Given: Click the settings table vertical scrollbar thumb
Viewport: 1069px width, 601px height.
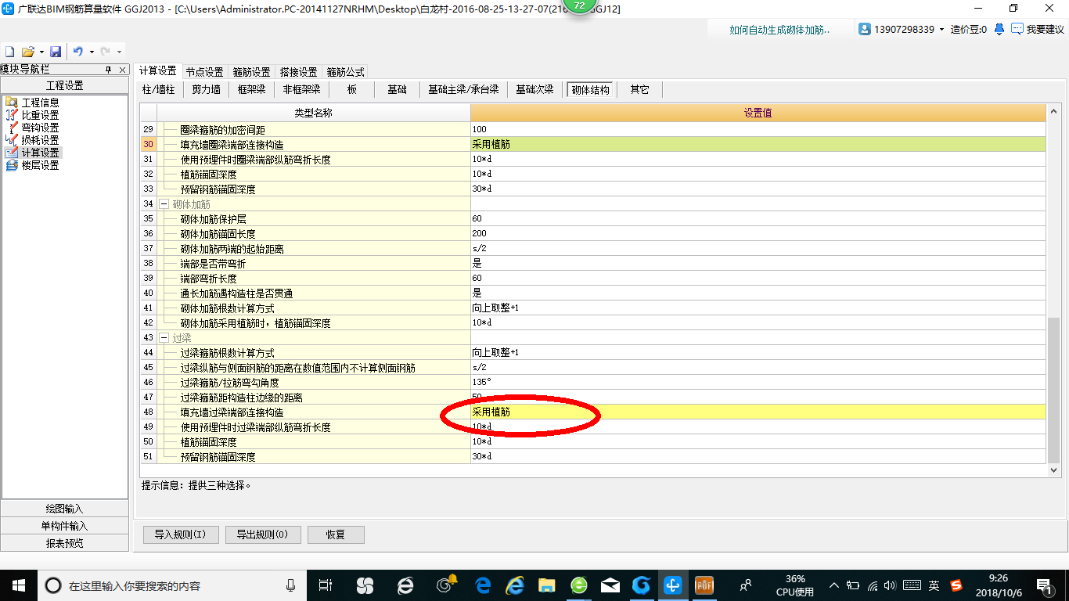Looking at the screenshot, I should coord(1053,390).
